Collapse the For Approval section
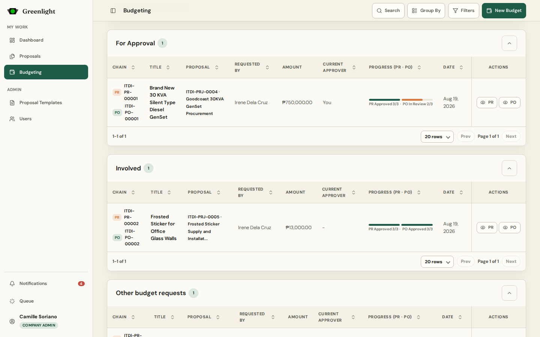 pos(509,43)
